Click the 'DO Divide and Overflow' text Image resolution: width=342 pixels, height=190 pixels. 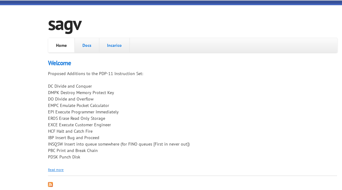point(71,99)
